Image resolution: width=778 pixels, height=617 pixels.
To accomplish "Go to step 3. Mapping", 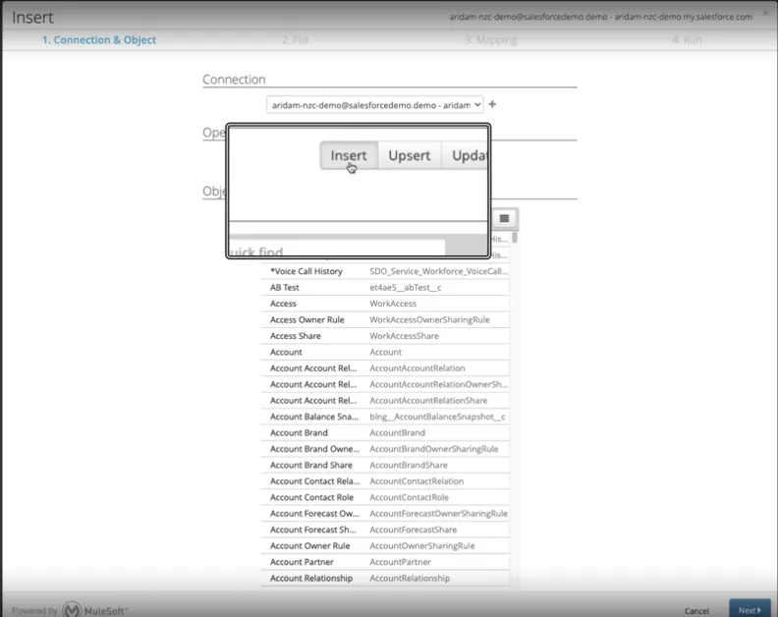I will click(491, 39).
